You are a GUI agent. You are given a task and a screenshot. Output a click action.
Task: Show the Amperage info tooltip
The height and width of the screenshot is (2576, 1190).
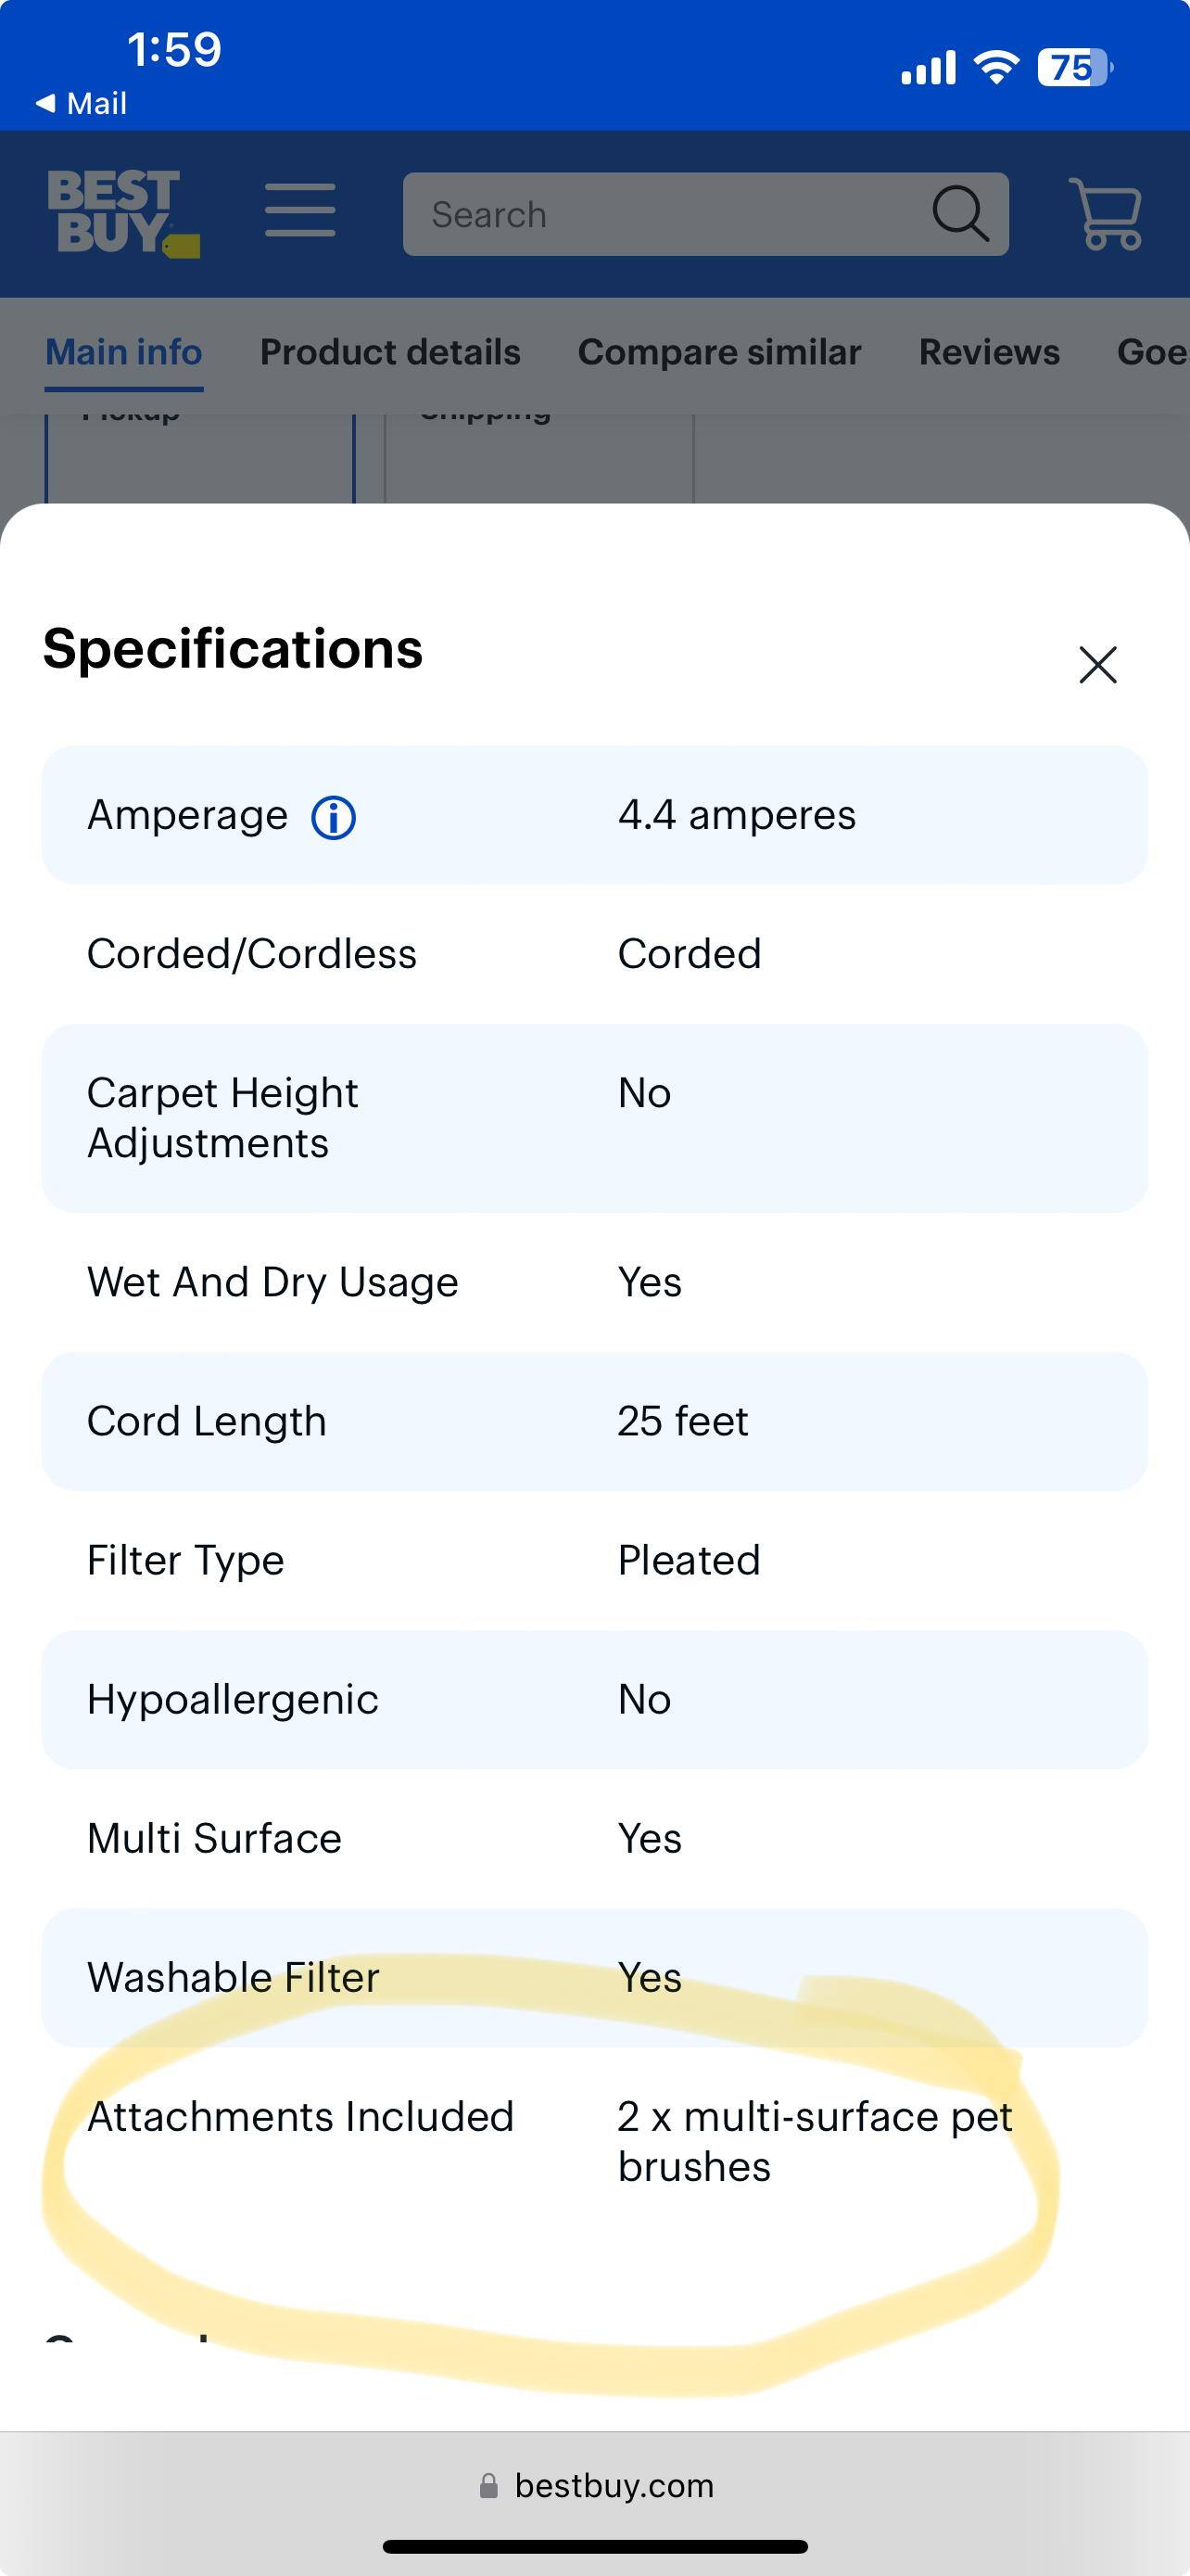[x=334, y=817]
